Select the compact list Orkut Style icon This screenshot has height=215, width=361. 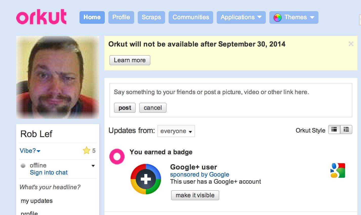coord(346,130)
